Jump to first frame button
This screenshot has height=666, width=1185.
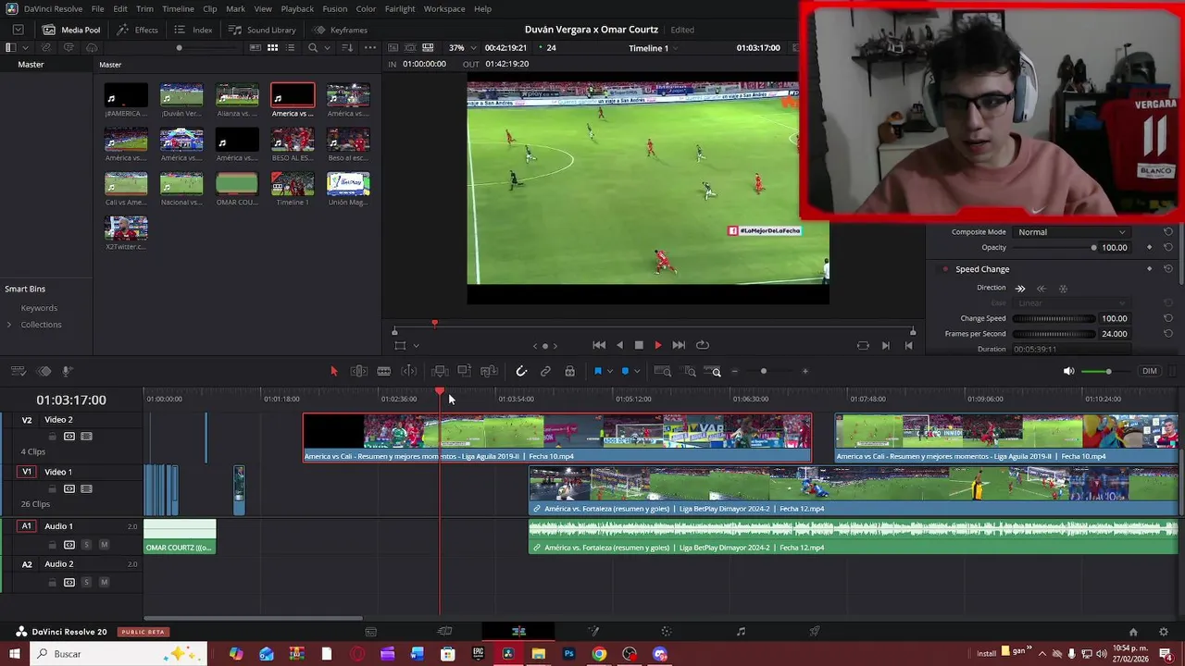tap(599, 345)
